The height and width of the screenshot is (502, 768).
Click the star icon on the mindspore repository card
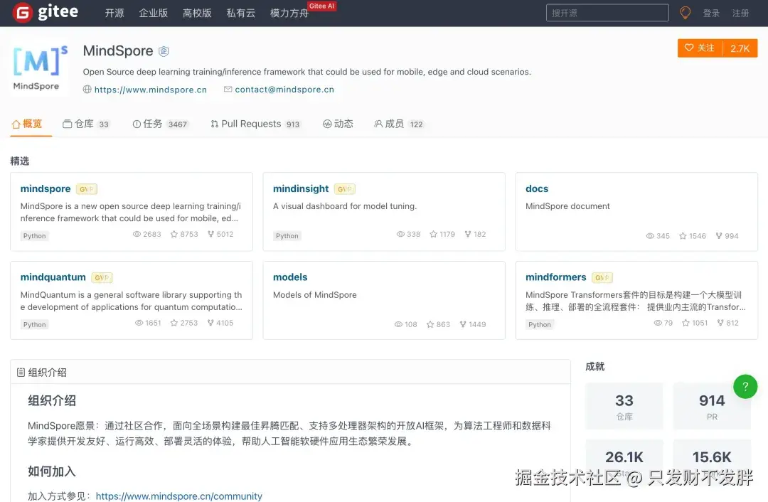[176, 233]
